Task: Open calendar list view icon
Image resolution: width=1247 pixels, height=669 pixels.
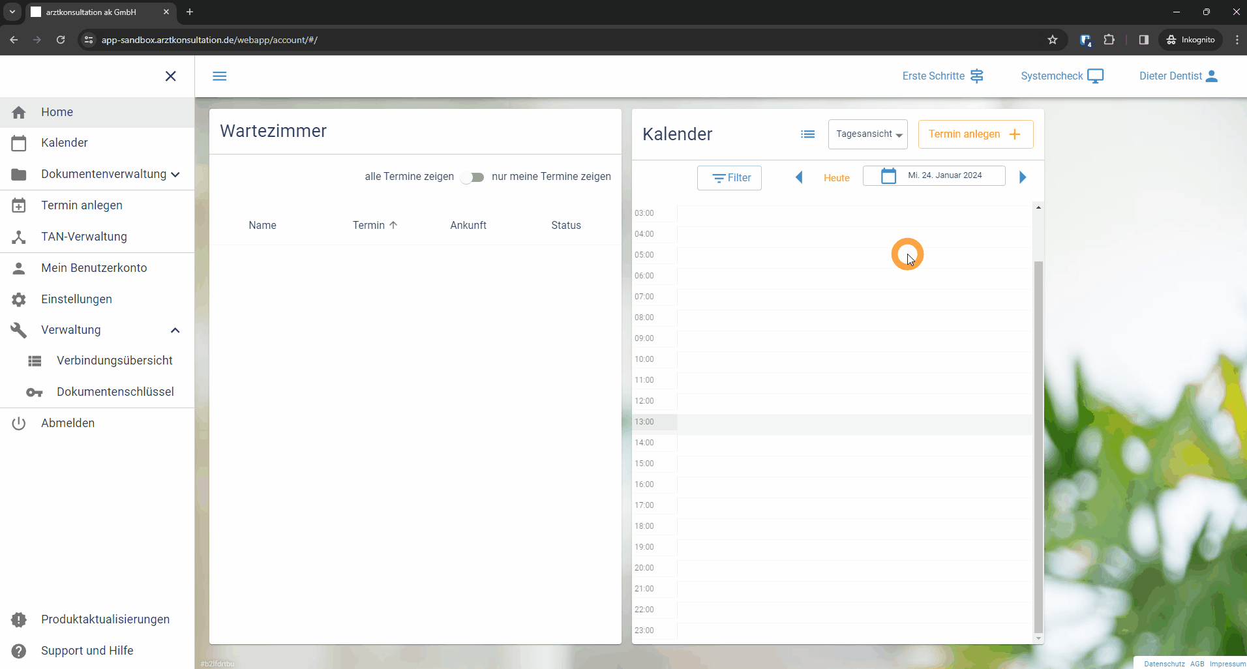Action: point(807,134)
